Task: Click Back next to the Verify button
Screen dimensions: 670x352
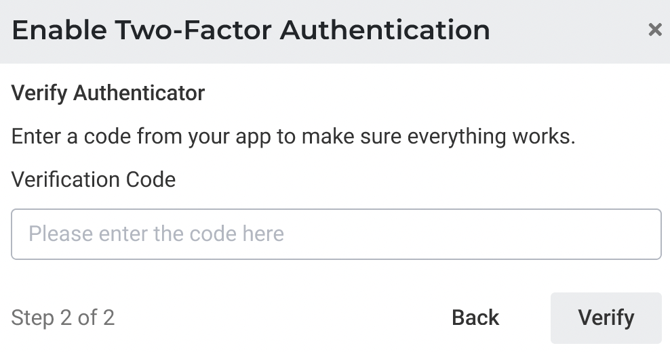Action: click(x=475, y=317)
